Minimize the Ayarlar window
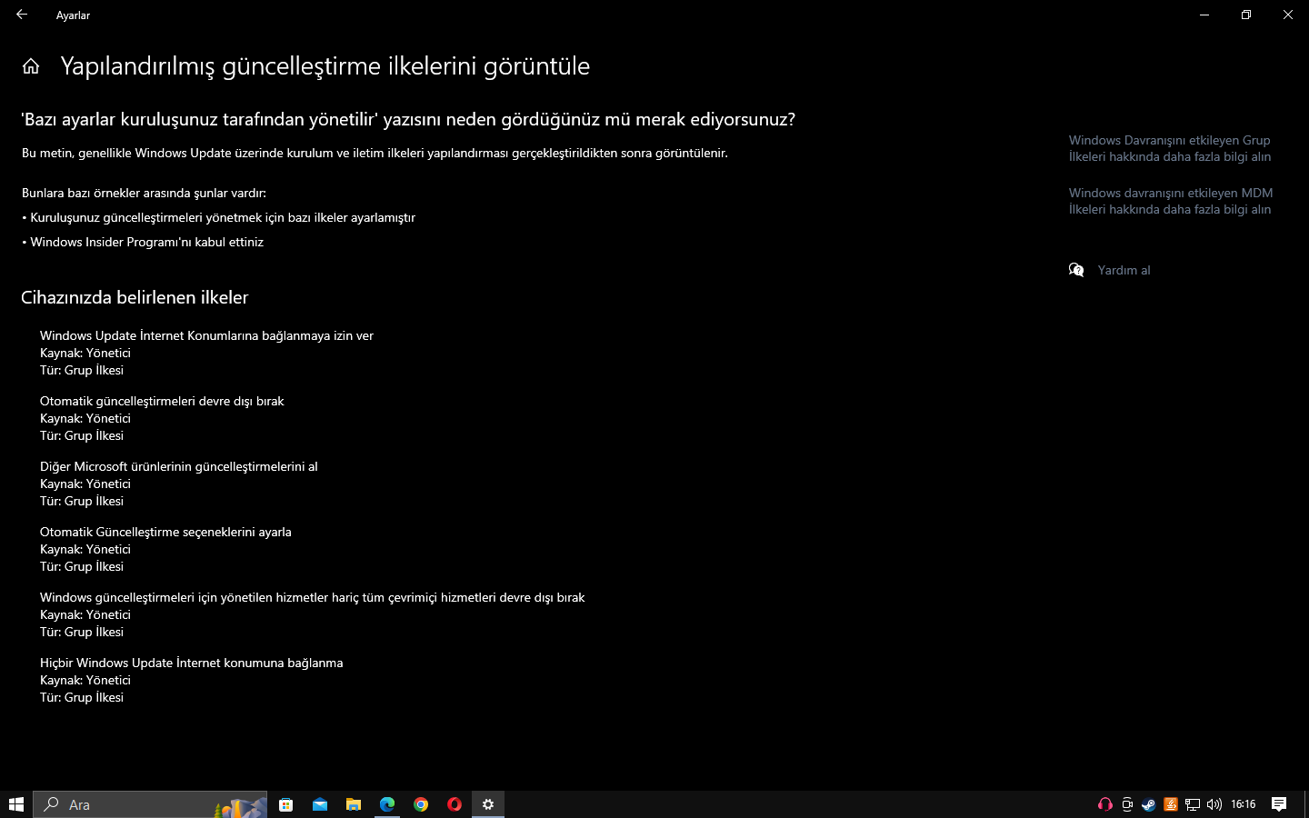1309x818 pixels. pyautogui.click(x=1204, y=15)
